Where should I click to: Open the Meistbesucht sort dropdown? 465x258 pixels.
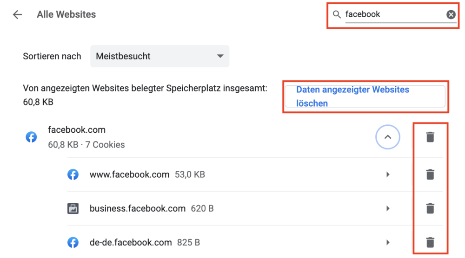click(x=159, y=56)
